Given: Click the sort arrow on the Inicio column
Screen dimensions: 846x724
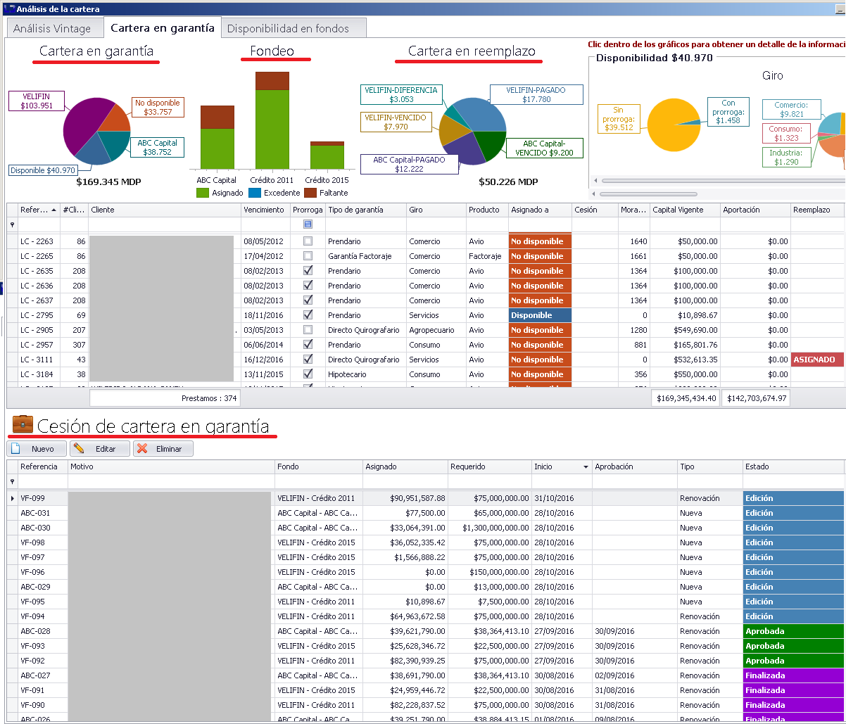Looking at the screenshot, I should [x=586, y=466].
